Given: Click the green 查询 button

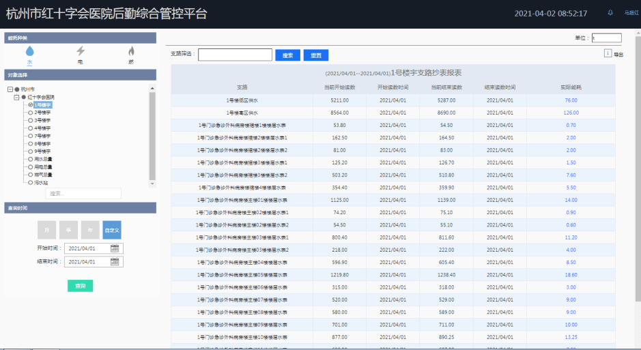Looking at the screenshot, I should pos(80,286).
